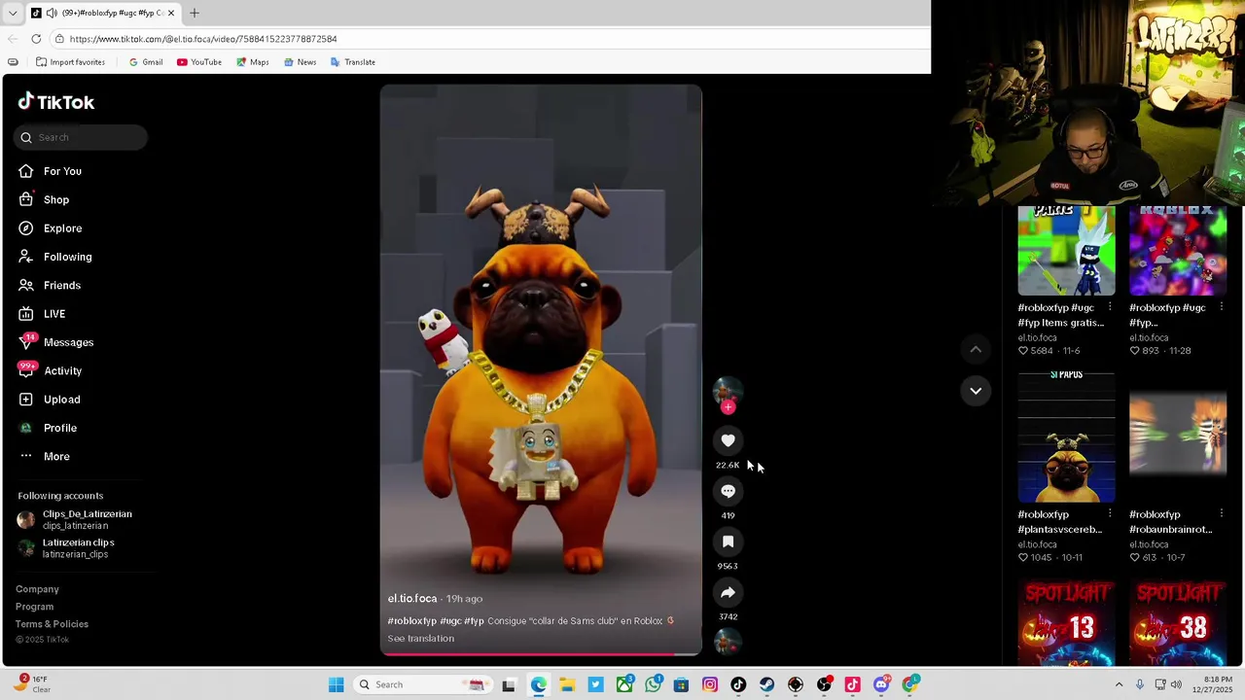Like the video with the heart button
1245x700 pixels.
728,440
